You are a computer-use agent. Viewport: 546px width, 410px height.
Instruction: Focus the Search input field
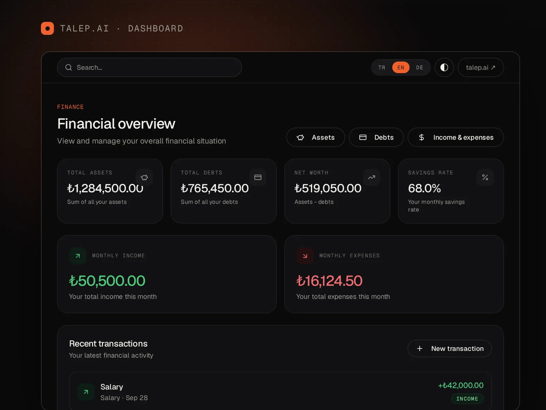coord(149,67)
